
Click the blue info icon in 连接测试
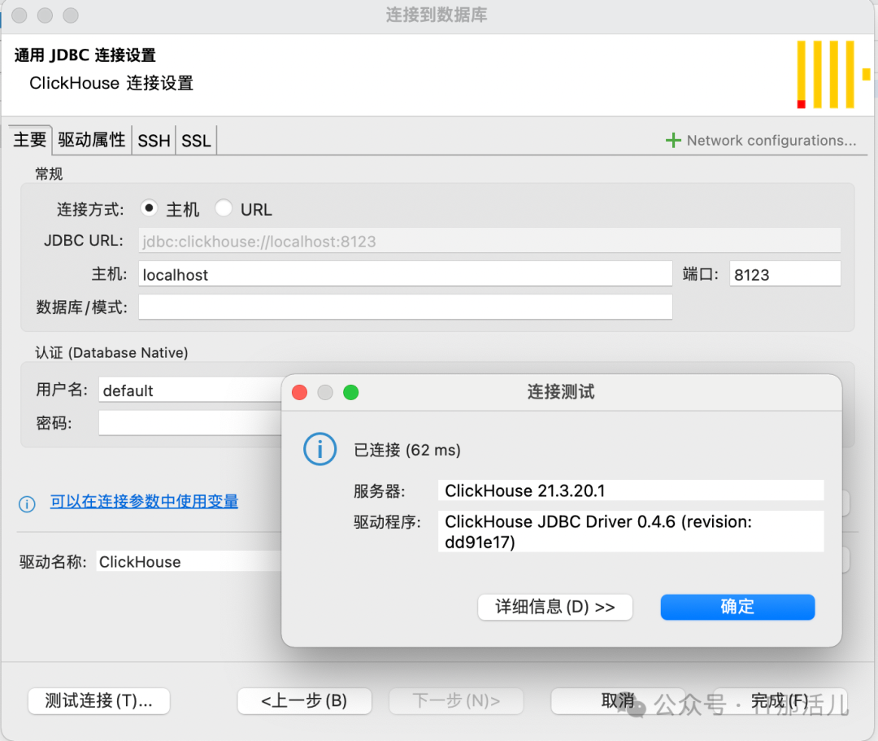(319, 449)
